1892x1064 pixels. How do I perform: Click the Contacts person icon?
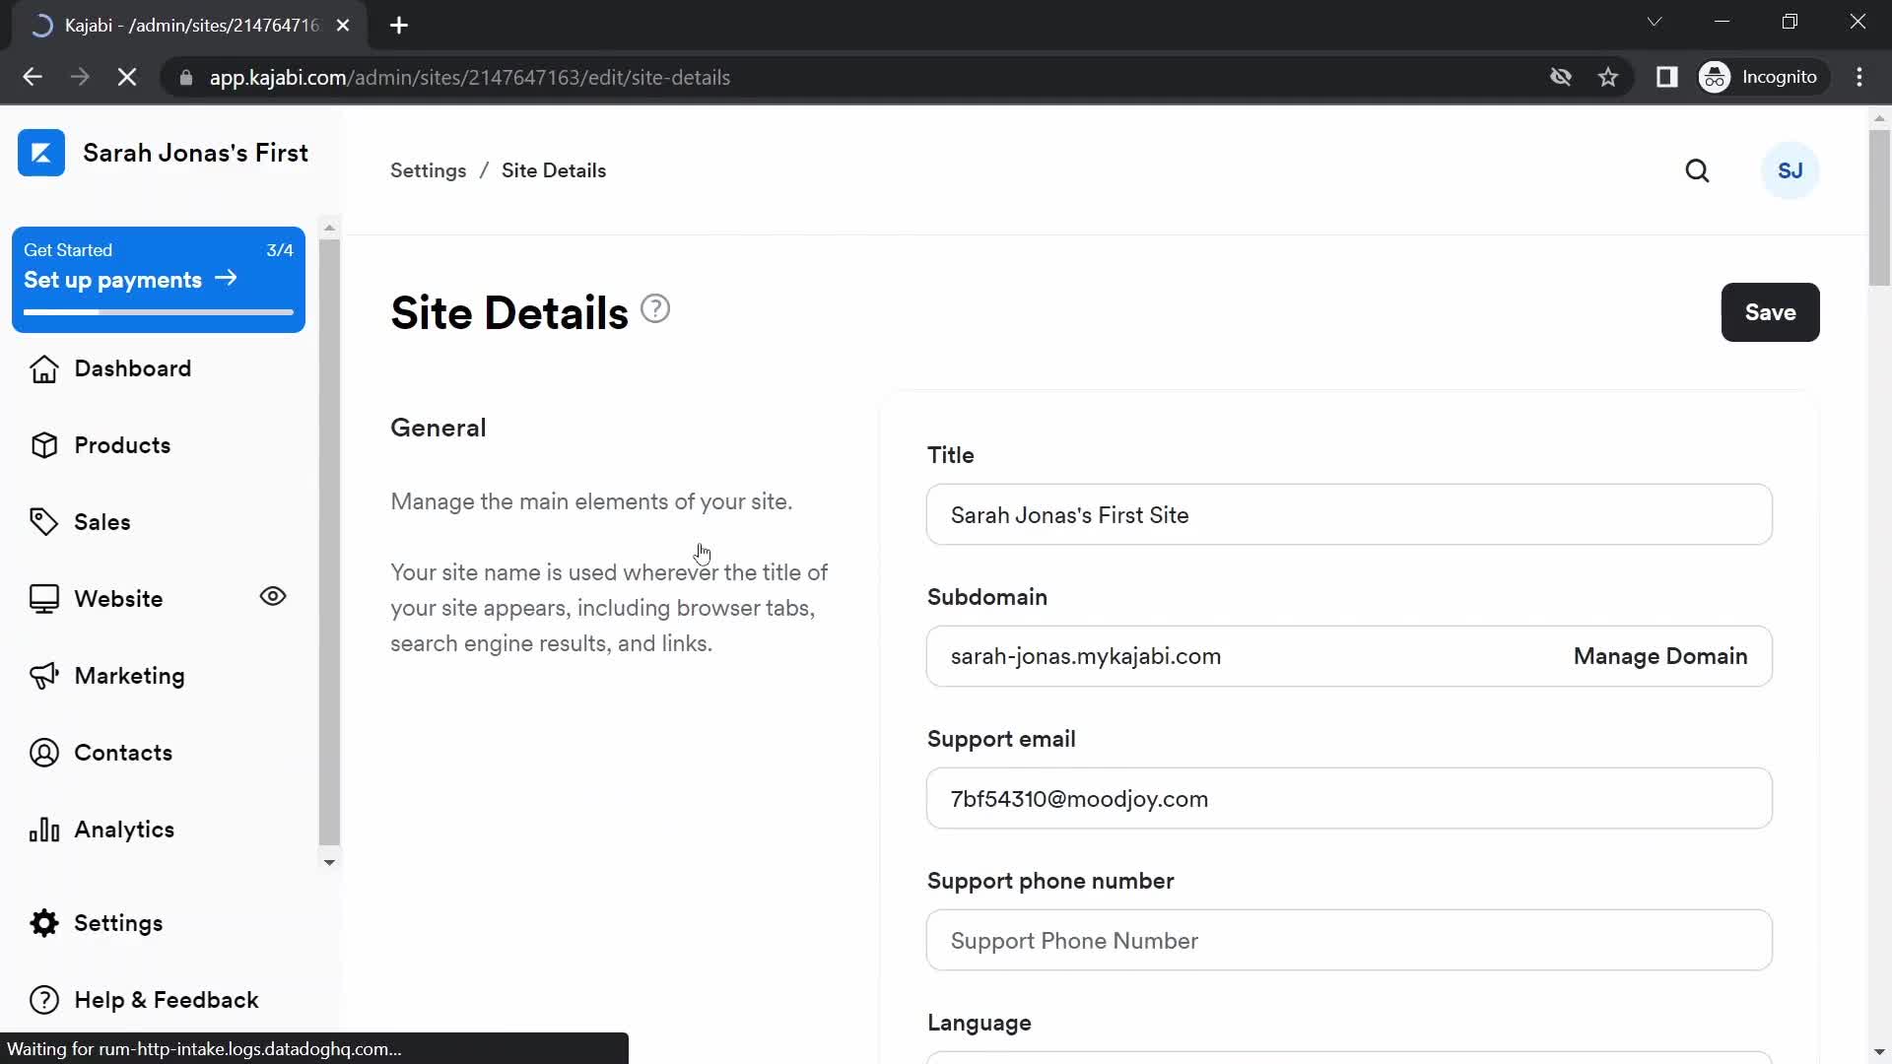[44, 753]
